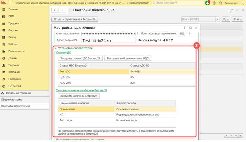The image size is (246, 142).
Task: Open Типы контрагентов к шаблонам Битрикс24 link
Action: coord(82,91)
